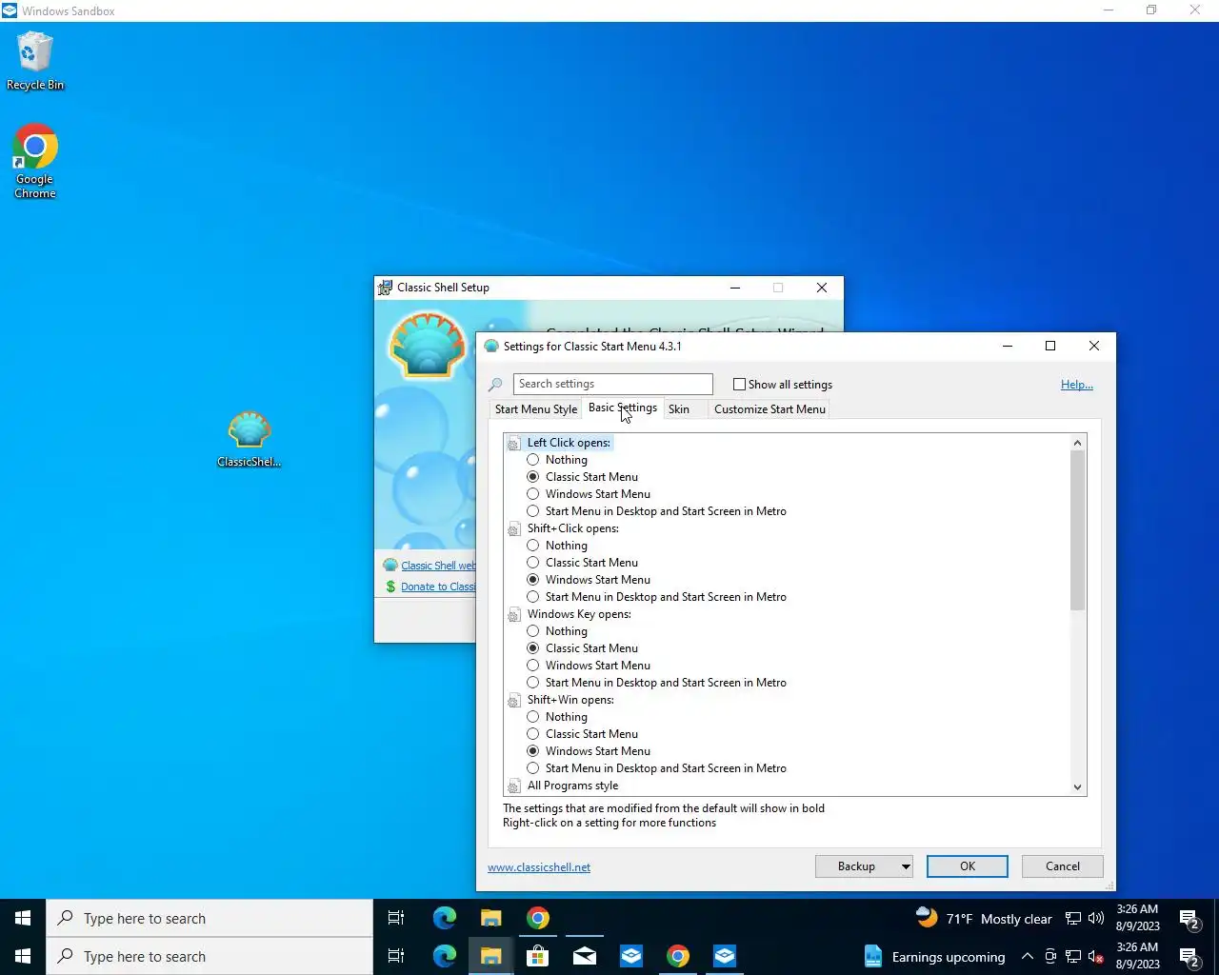
Task: Click the settings icon beside Shift+Click opens
Action: 514,528
